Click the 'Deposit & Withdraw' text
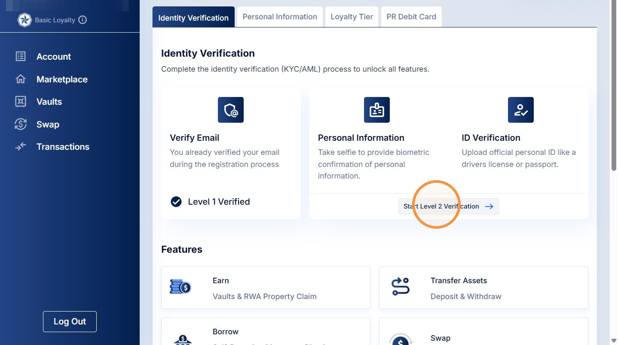This screenshot has width=618, height=345. [466, 297]
